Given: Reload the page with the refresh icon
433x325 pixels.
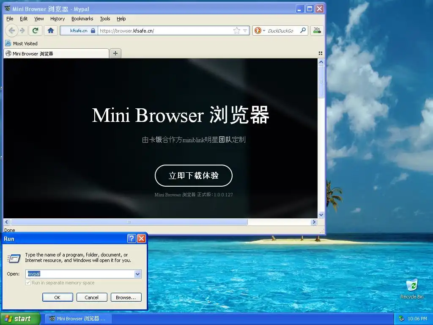Looking at the screenshot, I should (35, 30).
